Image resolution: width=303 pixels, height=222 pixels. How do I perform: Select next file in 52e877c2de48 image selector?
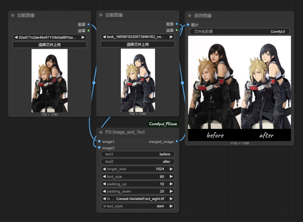(x=83, y=37)
